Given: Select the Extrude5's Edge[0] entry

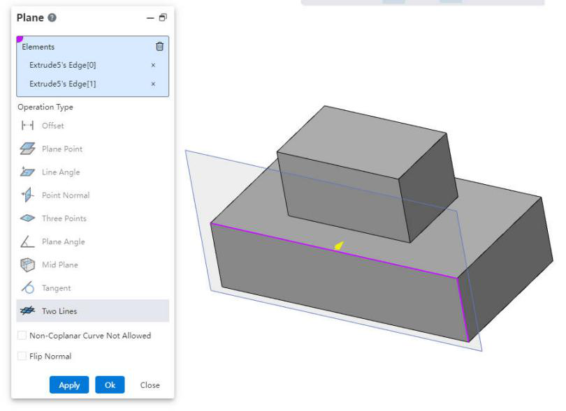Looking at the screenshot, I should point(63,66).
